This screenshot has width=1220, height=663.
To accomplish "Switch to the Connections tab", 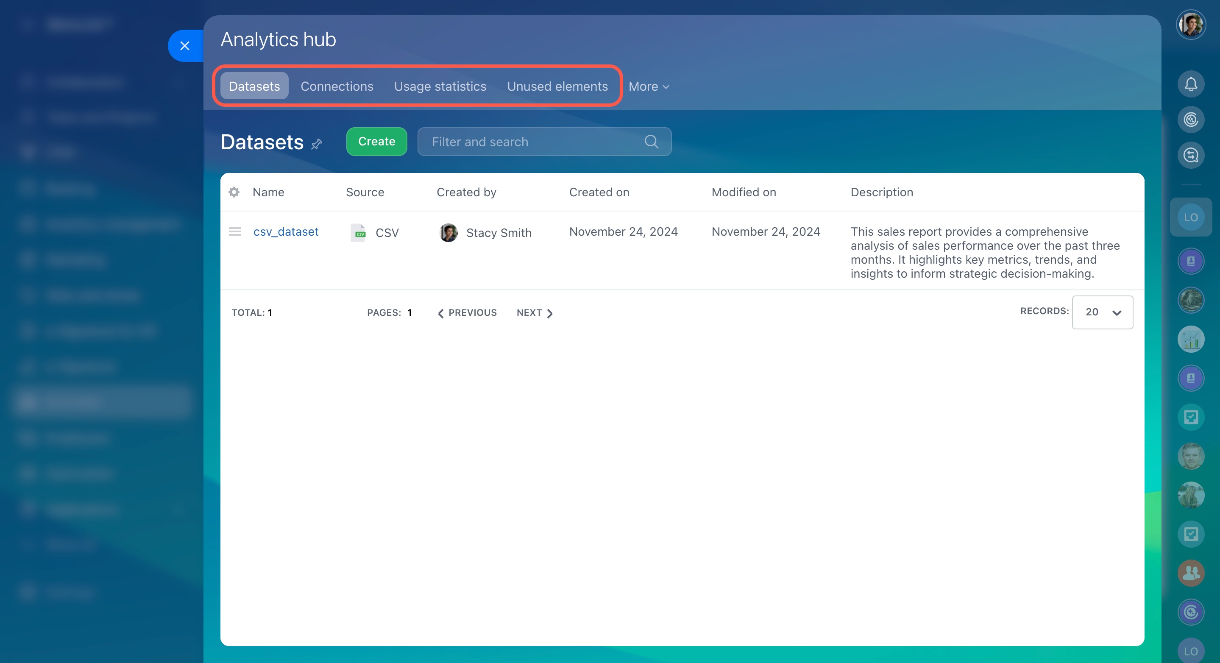I will 337,86.
